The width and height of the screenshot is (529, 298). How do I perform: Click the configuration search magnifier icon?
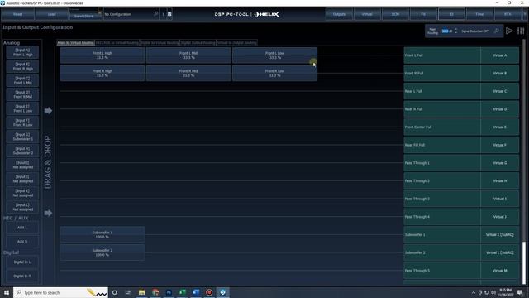click(155, 14)
